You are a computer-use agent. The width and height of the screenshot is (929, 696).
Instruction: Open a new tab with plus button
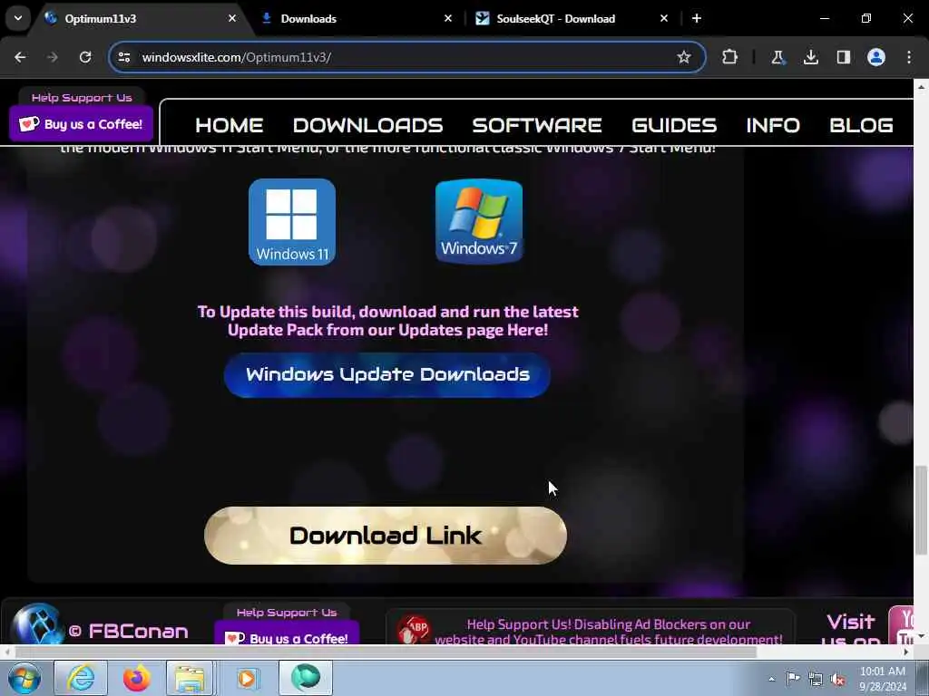(697, 18)
